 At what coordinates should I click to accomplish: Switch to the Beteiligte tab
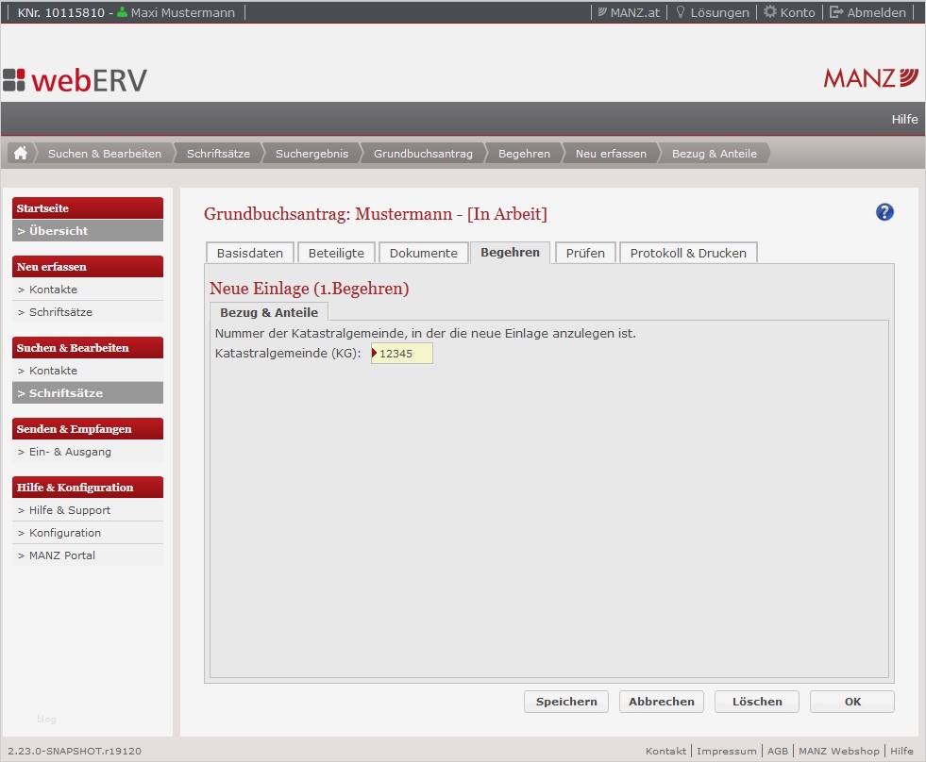coord(336,253)
